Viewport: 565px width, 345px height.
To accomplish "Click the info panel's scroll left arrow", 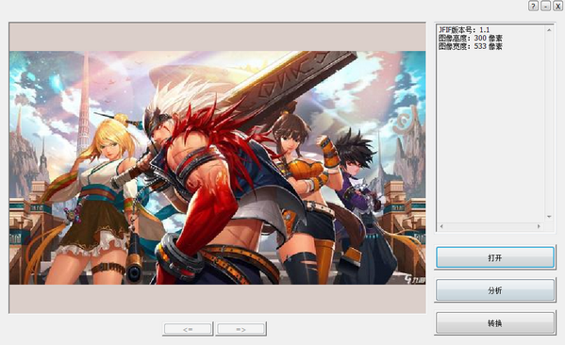I will 441,226.
